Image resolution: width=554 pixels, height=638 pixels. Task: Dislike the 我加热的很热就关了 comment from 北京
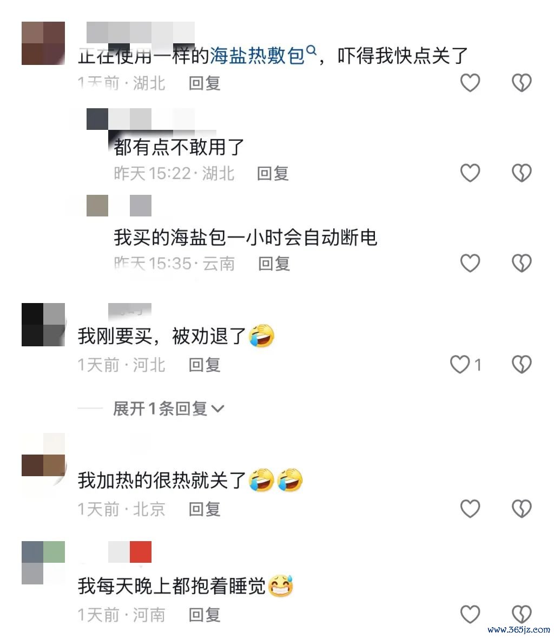coord(522,509)
